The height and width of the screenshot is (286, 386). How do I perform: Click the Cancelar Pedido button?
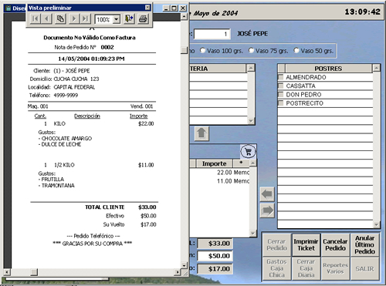click(335, 245)
